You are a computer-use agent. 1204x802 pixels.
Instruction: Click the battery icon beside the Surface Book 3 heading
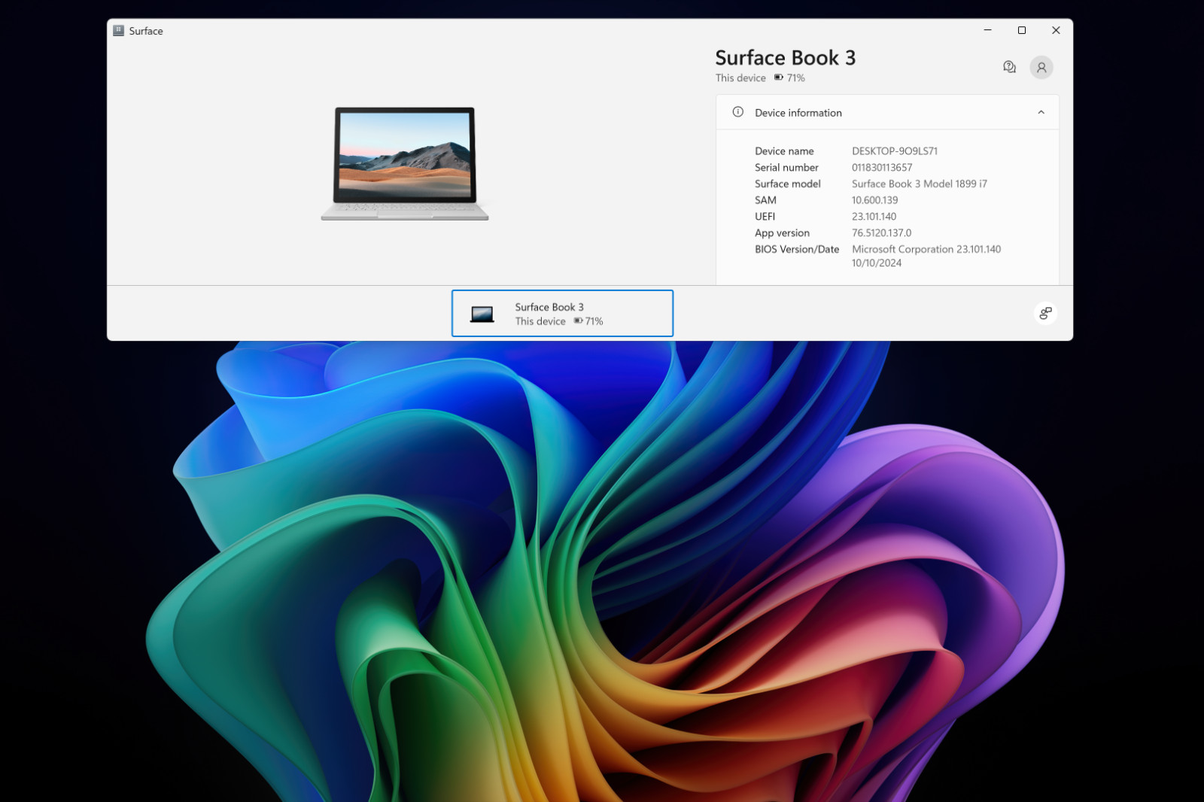pyautogui.click(x=778, y=77)
